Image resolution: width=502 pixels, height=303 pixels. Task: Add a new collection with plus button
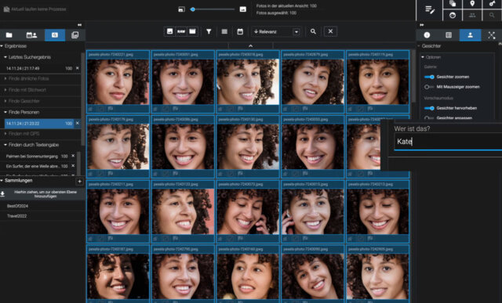(79, 182)
